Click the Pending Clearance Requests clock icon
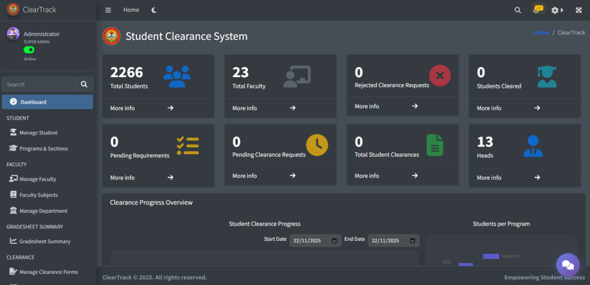590x285 pixels. (317, 145)
